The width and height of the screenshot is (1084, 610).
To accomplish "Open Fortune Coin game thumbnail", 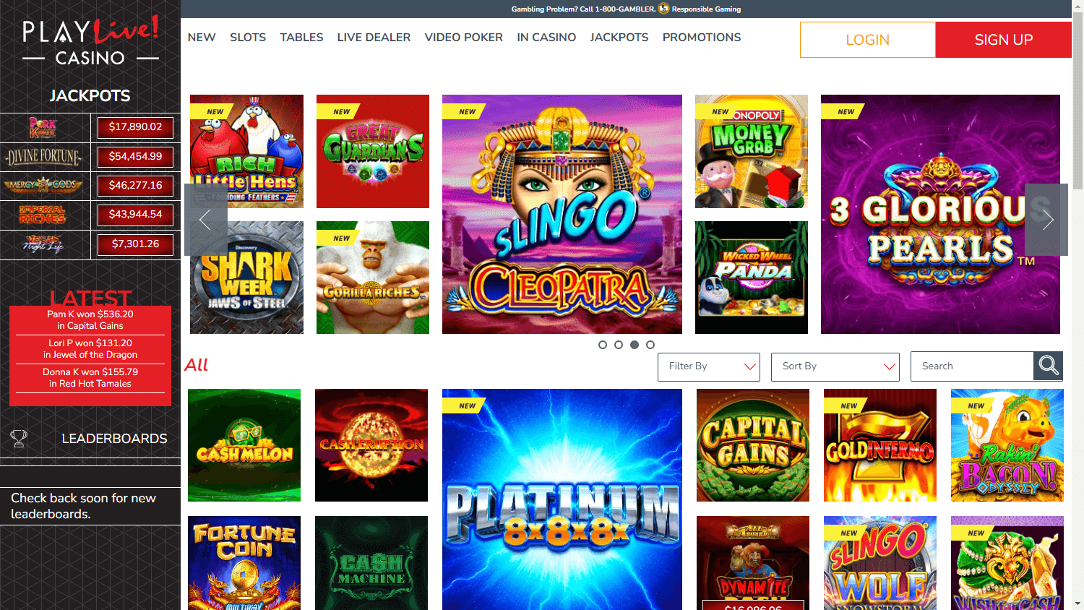I will pyautogui.click(x=244, y=563).
